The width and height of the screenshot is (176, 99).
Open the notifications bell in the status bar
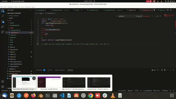point(174,90)
